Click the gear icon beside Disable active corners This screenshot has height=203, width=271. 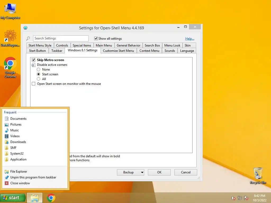tap(33, 65)
